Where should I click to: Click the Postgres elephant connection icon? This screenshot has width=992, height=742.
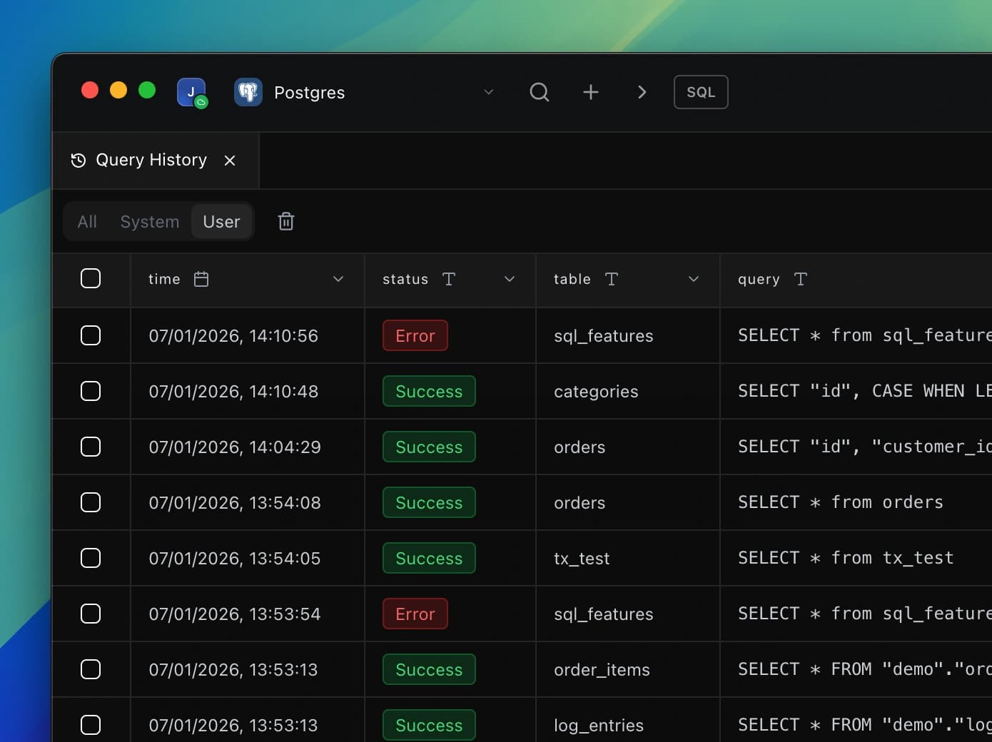point(248,92)
